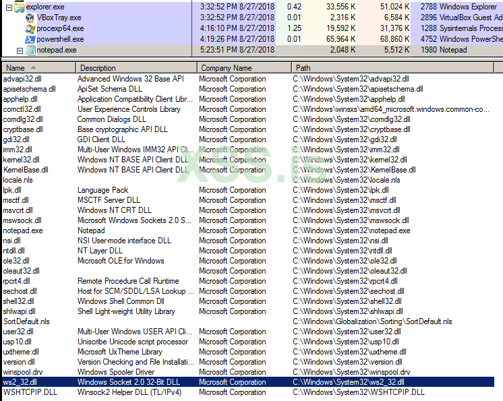Select shell32.dll in the list
This screenshot has width=503, height=401.
pos(248,301)
